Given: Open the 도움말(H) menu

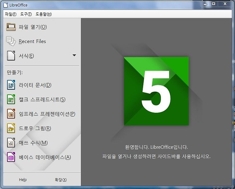Looking at the screenshot, I should (x=44, y=14).
